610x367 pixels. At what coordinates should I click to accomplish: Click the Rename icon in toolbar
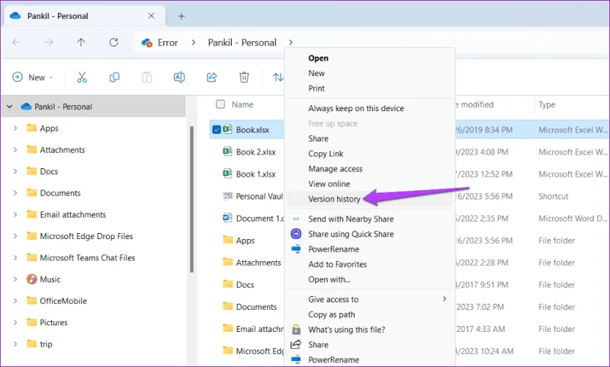(179, 78)
